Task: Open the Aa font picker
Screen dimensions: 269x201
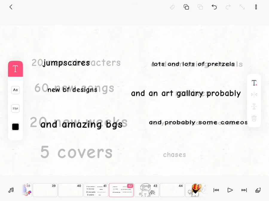Action: click(16, 90)
